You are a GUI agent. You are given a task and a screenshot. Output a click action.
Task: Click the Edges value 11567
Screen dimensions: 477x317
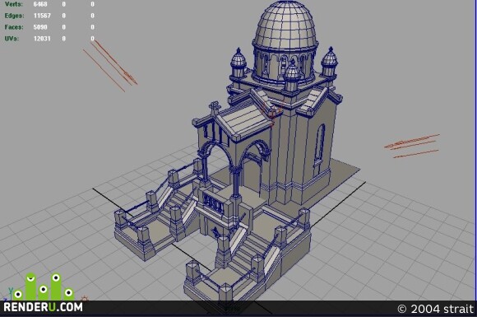click(x=42, y=16)
